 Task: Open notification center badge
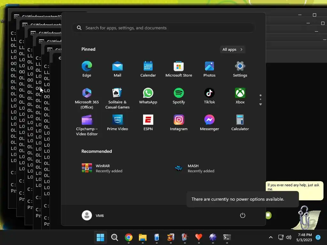coord(318,237)
